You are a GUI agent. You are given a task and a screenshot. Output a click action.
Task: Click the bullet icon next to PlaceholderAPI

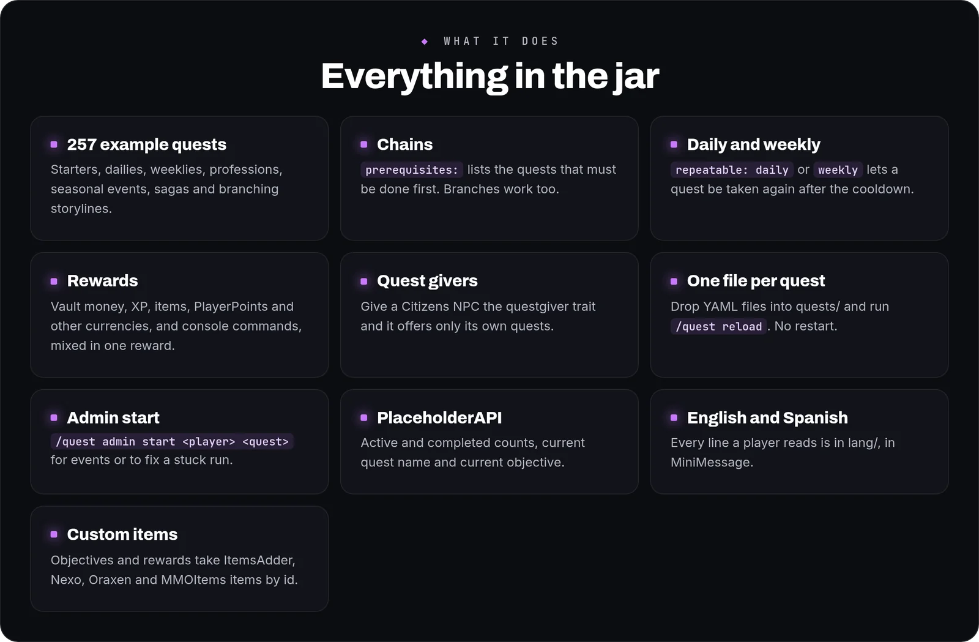coord(364,417)
